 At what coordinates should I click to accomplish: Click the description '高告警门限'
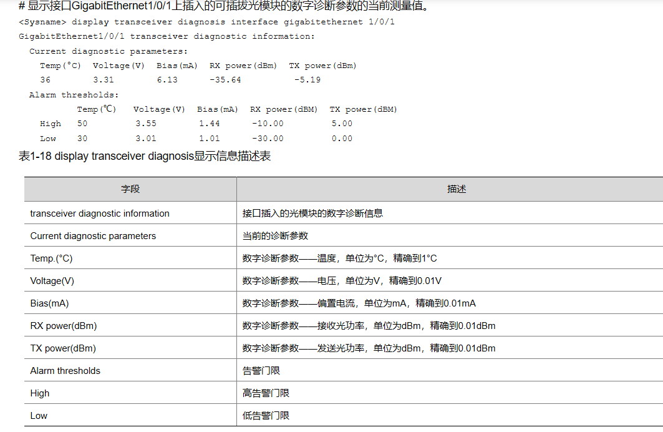point(266,393)
